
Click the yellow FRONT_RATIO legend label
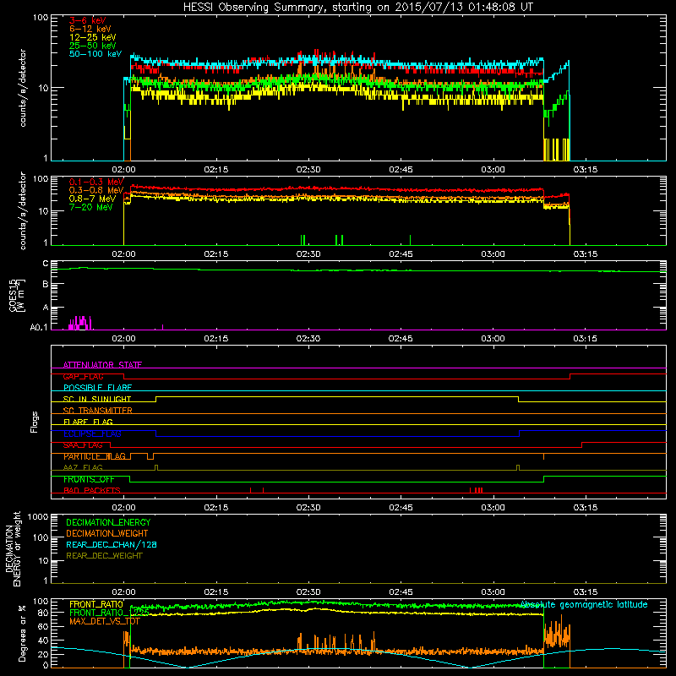coord(96,604)
